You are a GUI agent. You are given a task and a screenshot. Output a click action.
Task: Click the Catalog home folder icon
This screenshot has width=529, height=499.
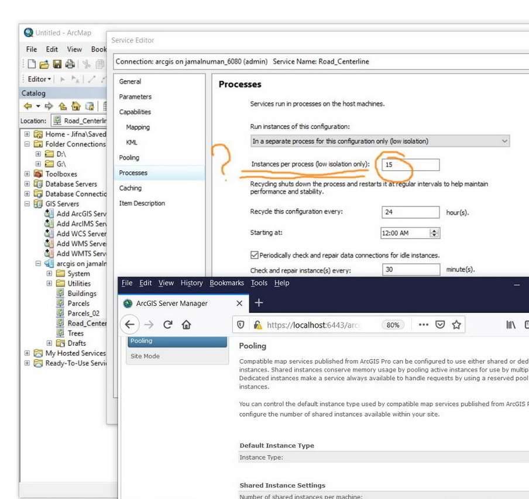click(x=76, y=106)
